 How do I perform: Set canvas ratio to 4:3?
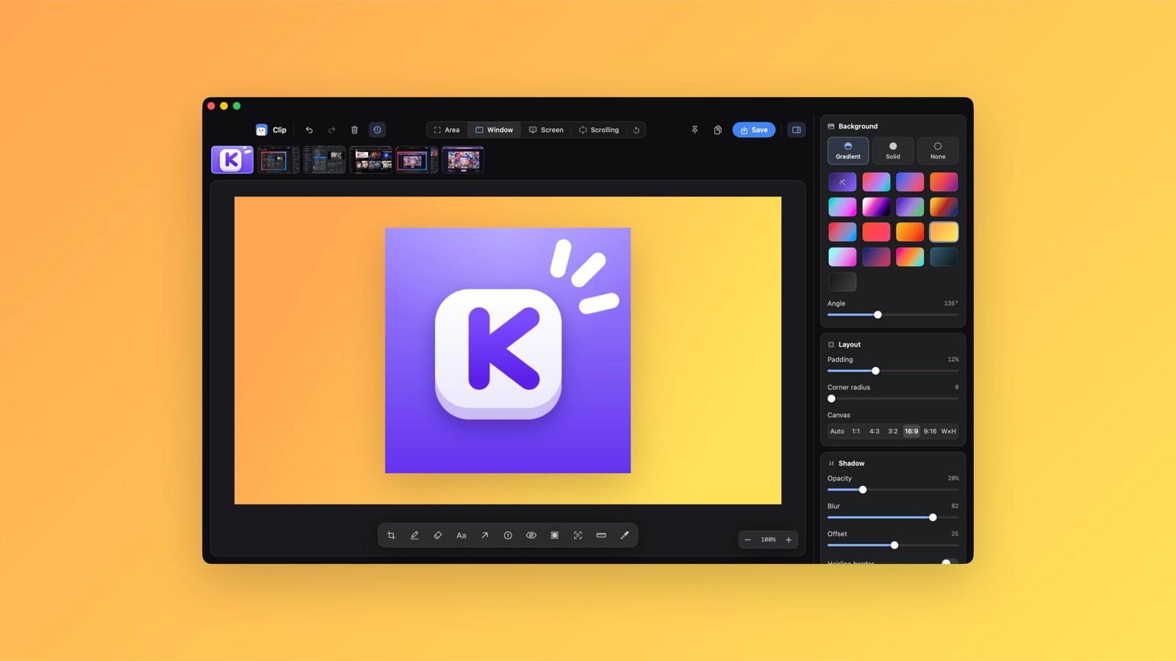click(x=875, y=431)
